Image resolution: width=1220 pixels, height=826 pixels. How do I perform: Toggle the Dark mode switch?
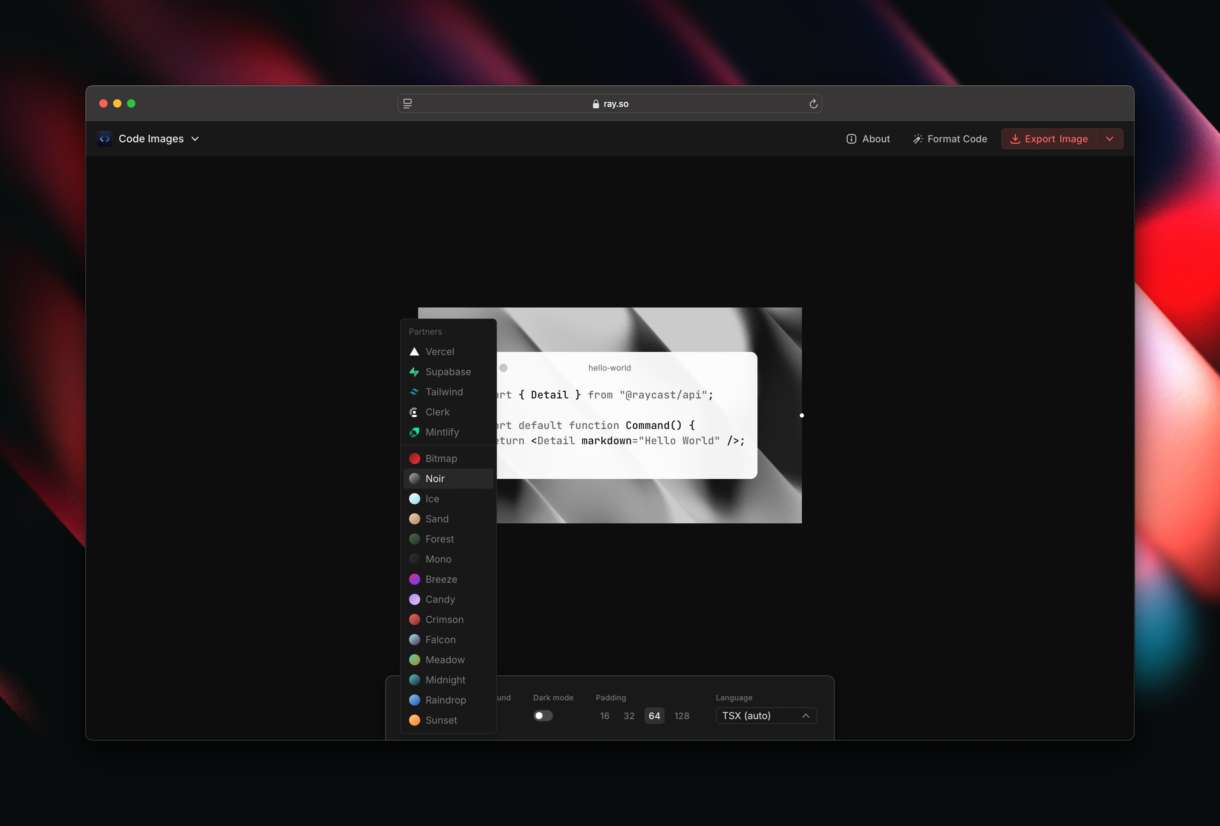click(543, 716)
